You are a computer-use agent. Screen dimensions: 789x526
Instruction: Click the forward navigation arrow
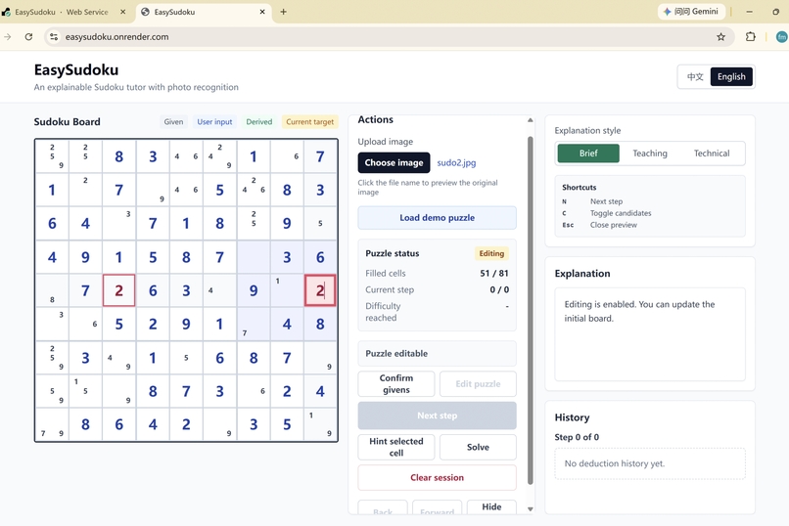(8, 37)
